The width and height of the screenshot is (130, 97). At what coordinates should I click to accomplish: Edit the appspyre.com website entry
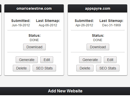coord(110,60)
